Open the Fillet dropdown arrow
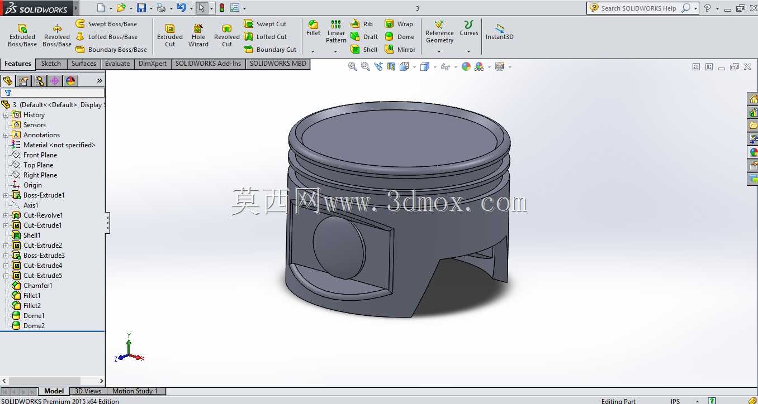This screenshot has height=404, width=758. coord(313,51)
